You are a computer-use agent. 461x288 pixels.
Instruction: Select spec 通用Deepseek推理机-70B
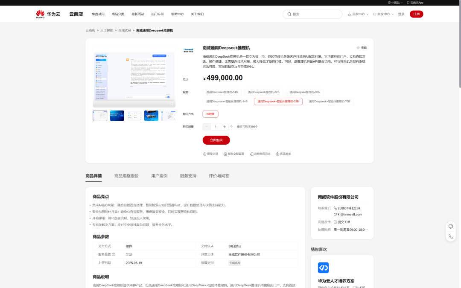click(x=304, y=92)
